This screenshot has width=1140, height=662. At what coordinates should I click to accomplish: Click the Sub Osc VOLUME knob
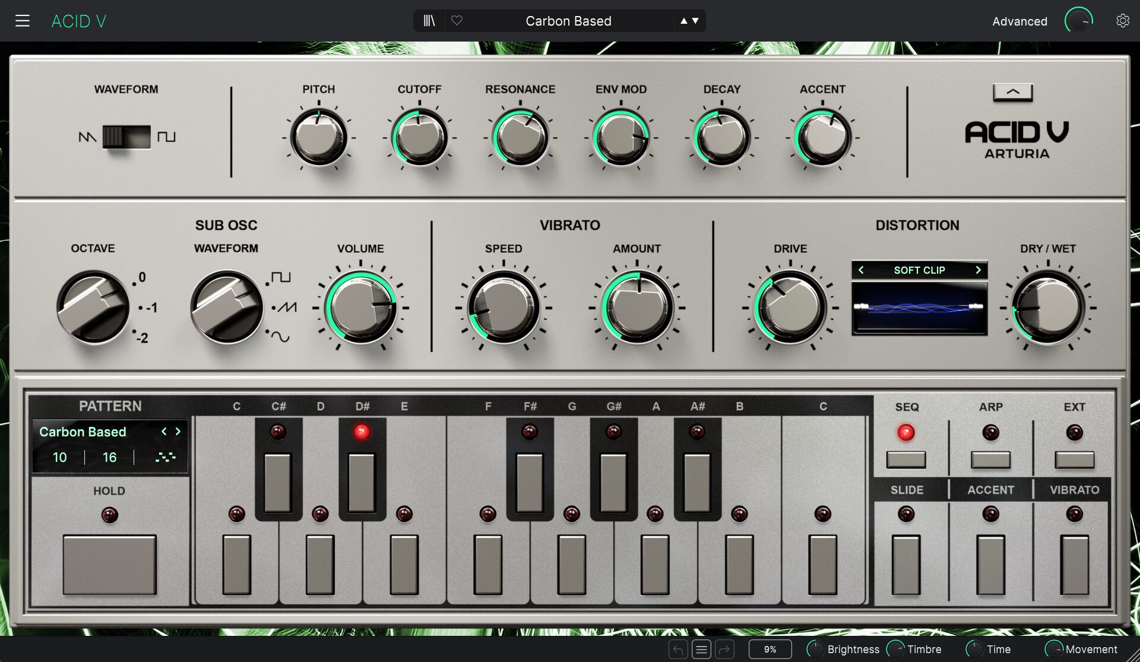[361, 308]
